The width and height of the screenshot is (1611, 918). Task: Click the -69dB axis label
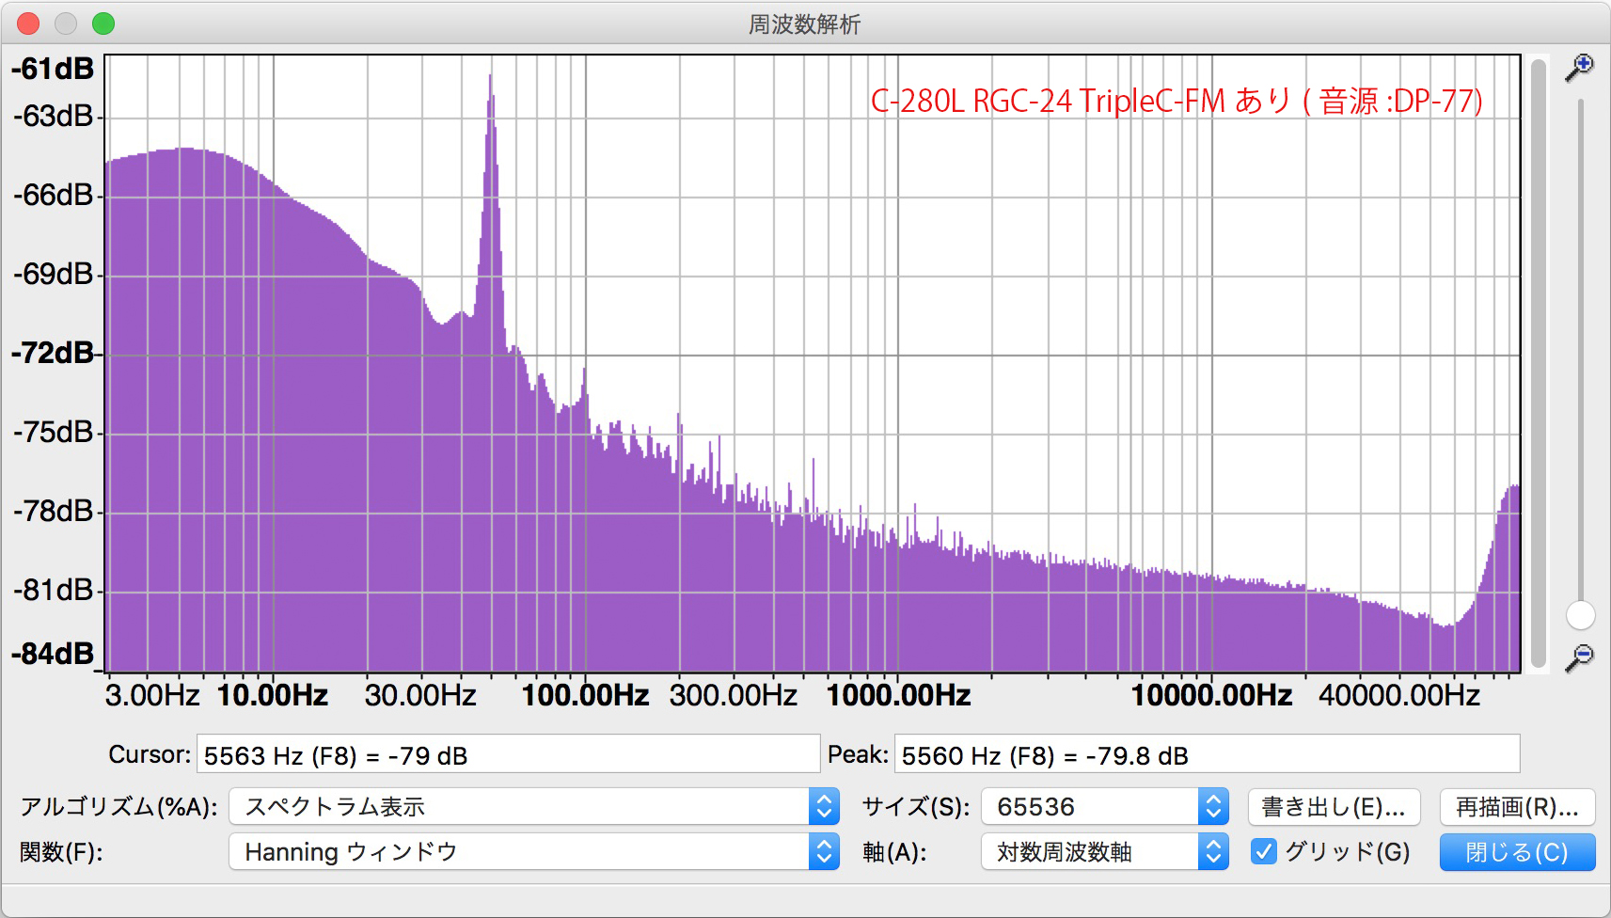54,275
